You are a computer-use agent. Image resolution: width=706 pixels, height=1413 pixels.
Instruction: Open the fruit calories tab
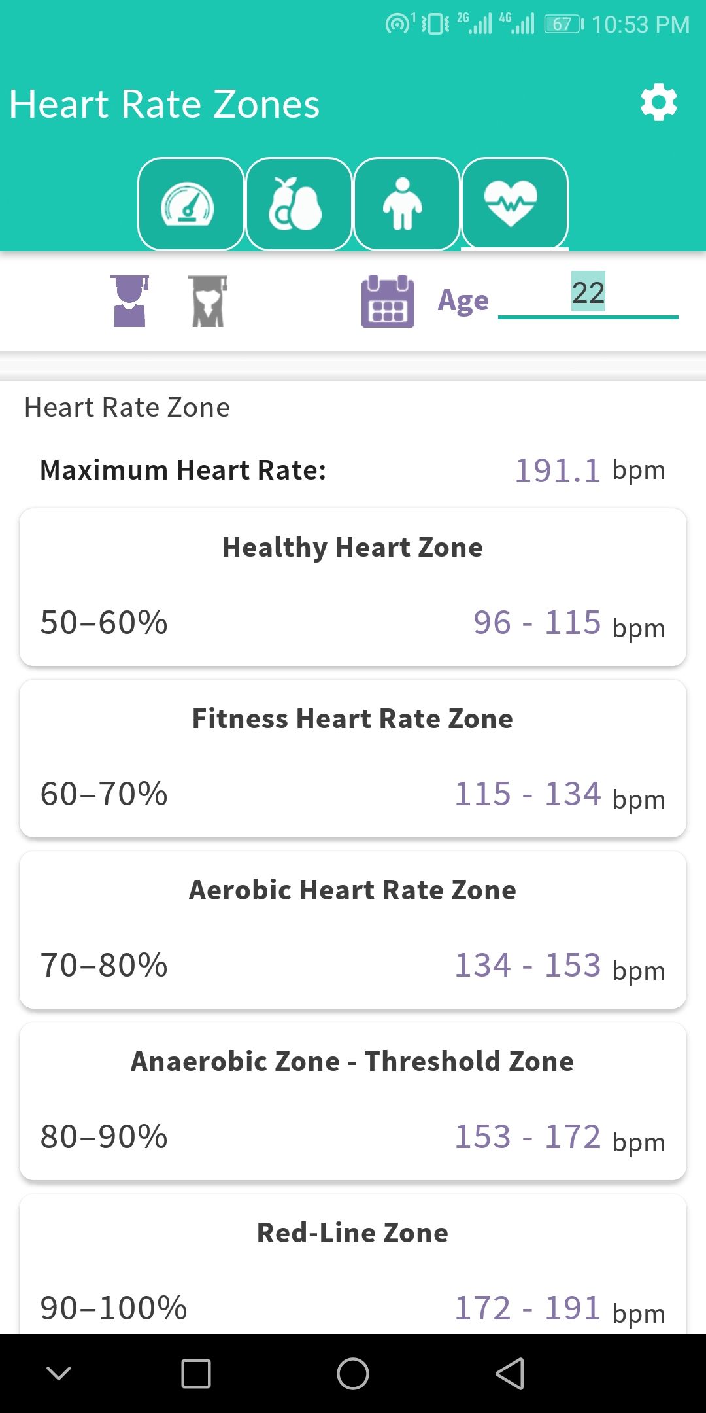pyautogui.click(x=299, y=204)
